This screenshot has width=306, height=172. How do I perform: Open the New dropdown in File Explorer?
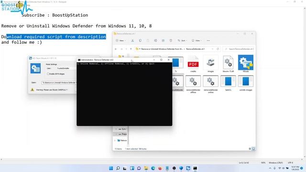tap(120, 41)
